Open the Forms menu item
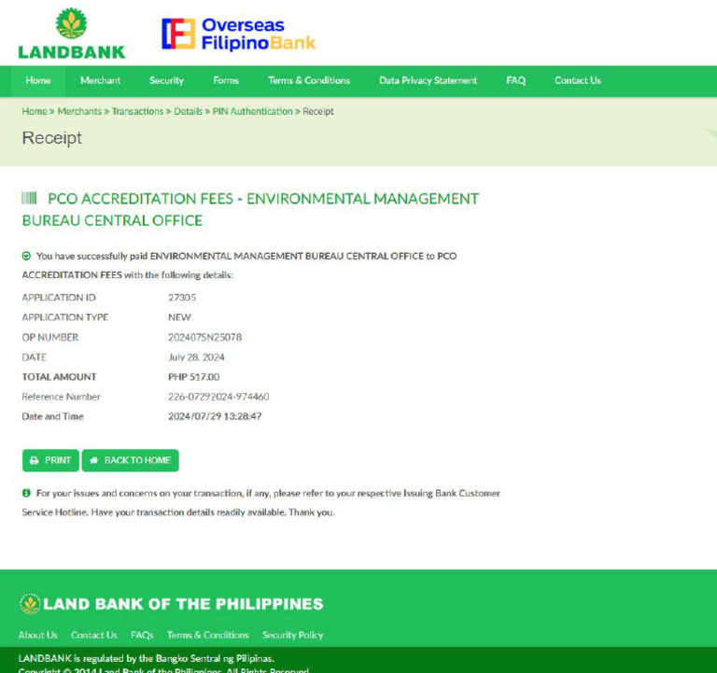 coord(226,80)
